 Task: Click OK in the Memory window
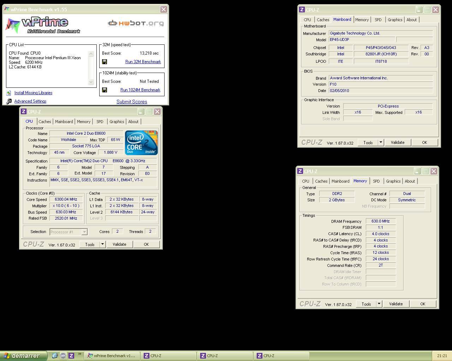tap(423, 304)
